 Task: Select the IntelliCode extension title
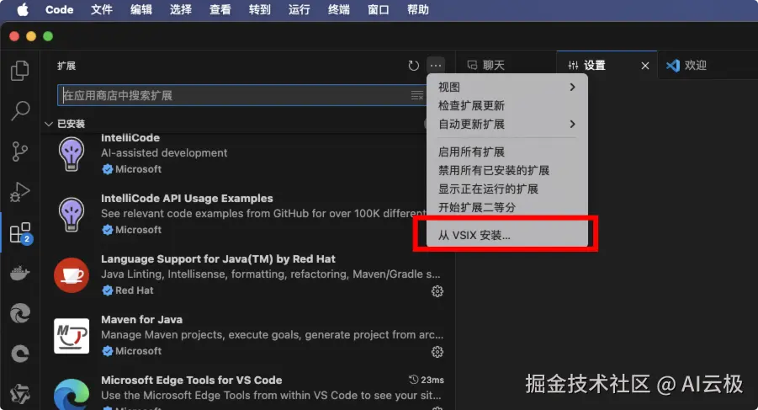tap(130, 138)
